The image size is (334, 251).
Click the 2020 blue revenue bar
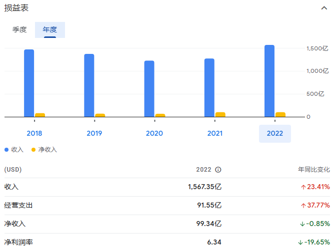click(149, 89)
